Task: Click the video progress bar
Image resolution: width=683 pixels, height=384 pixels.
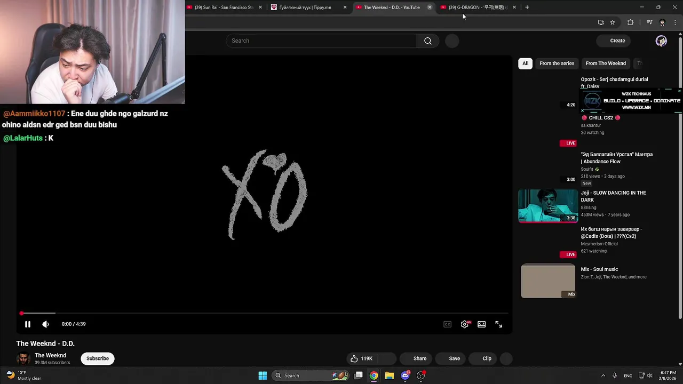Action: click(264, 314)
